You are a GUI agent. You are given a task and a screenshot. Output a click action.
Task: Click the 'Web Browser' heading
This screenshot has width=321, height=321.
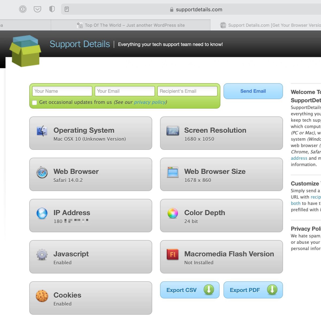(76, 171)
